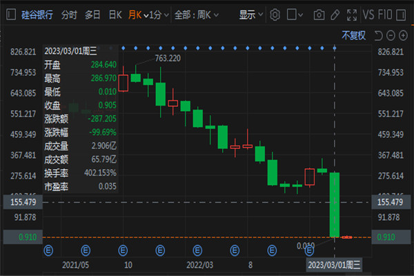
Task: Expand the 月K period dropdown arrow
Action: coord(146,16)
